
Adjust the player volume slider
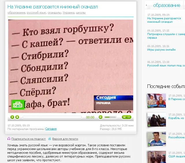tap(110, 117)
